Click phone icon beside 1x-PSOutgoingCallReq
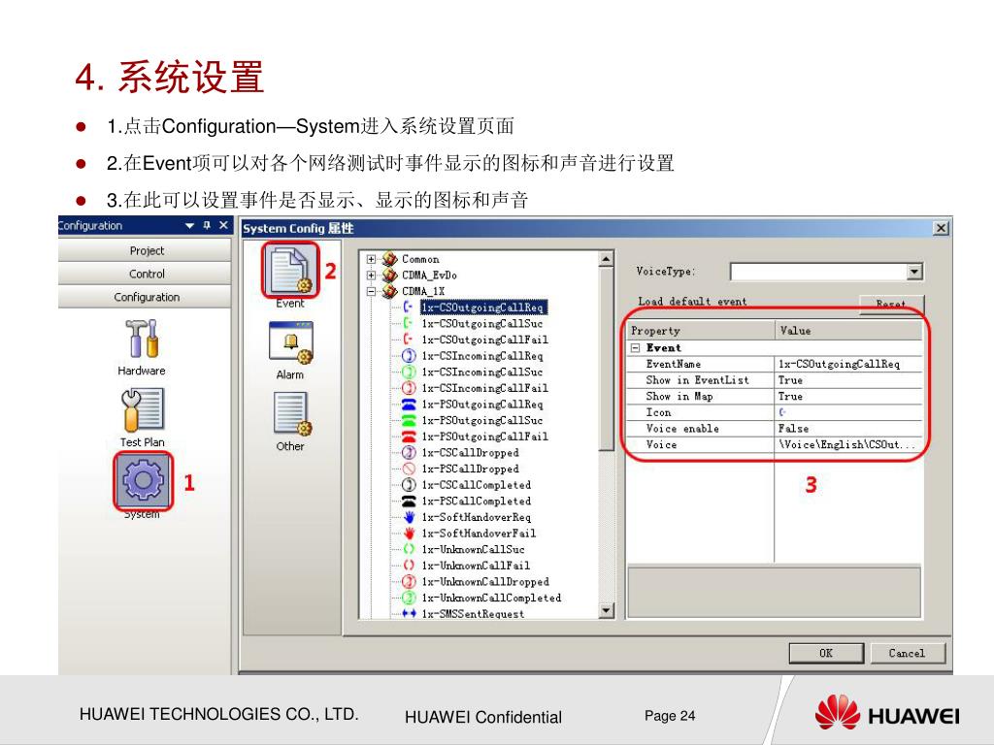This screenshot has width=994, height=745. 409,405
